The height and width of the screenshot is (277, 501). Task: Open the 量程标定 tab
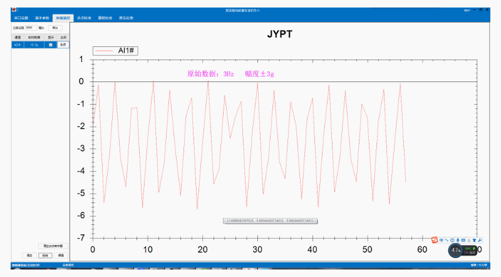(x=105, y=18)
